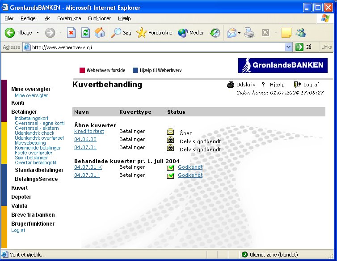This screenshot has height=261, width=337.
Task: Open Mine oversigter sublink
Action: click(31, 95)
